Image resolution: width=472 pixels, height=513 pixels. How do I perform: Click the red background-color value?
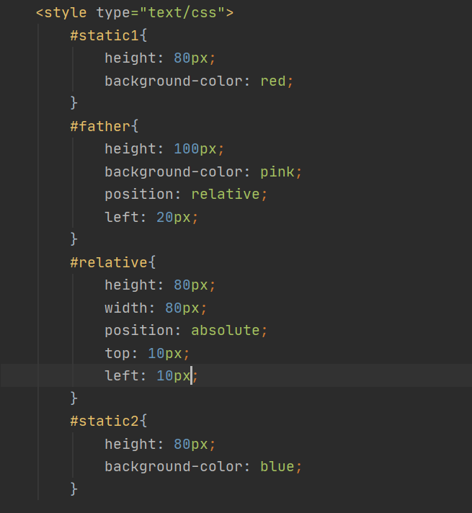[x=273, y=81]
